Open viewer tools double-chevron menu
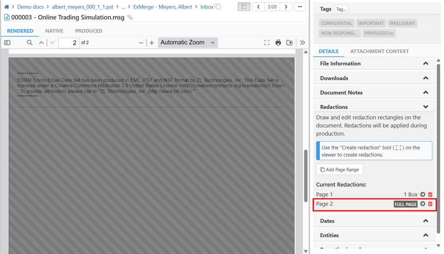Screen dimensions: 444x254 [x=302, y=43]
